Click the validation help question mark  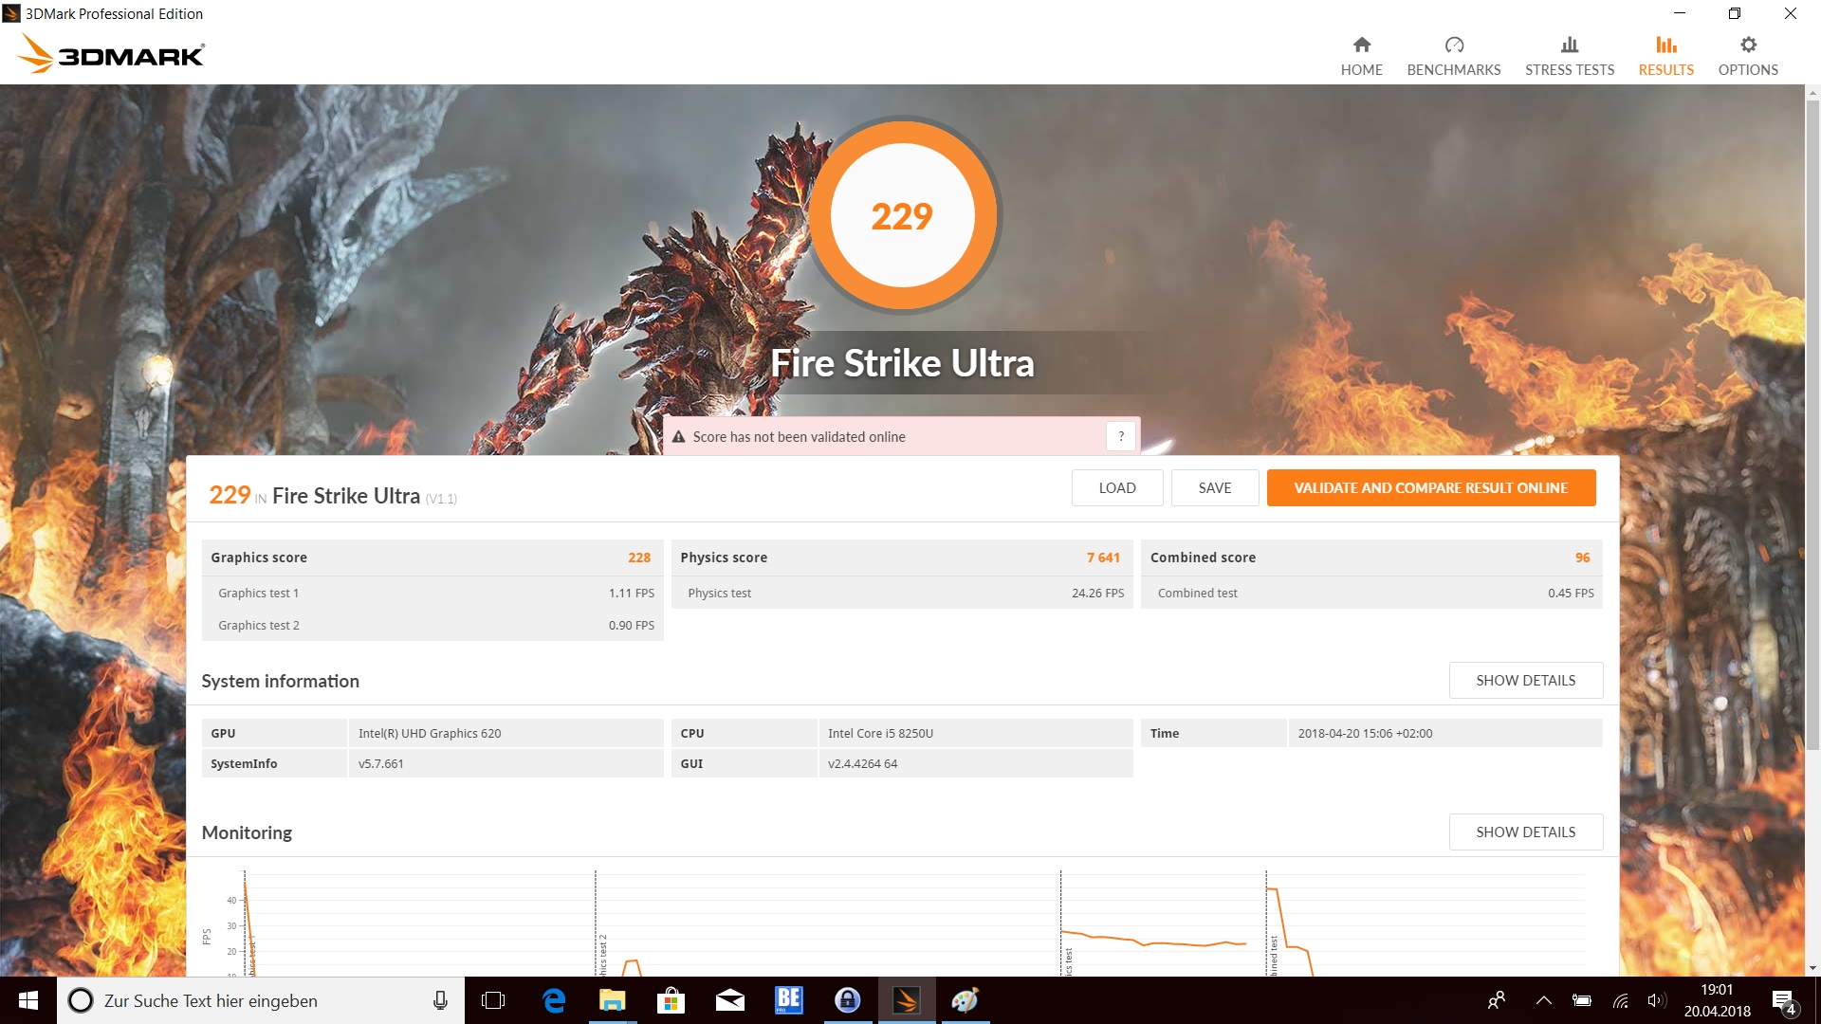[1121, 436]
